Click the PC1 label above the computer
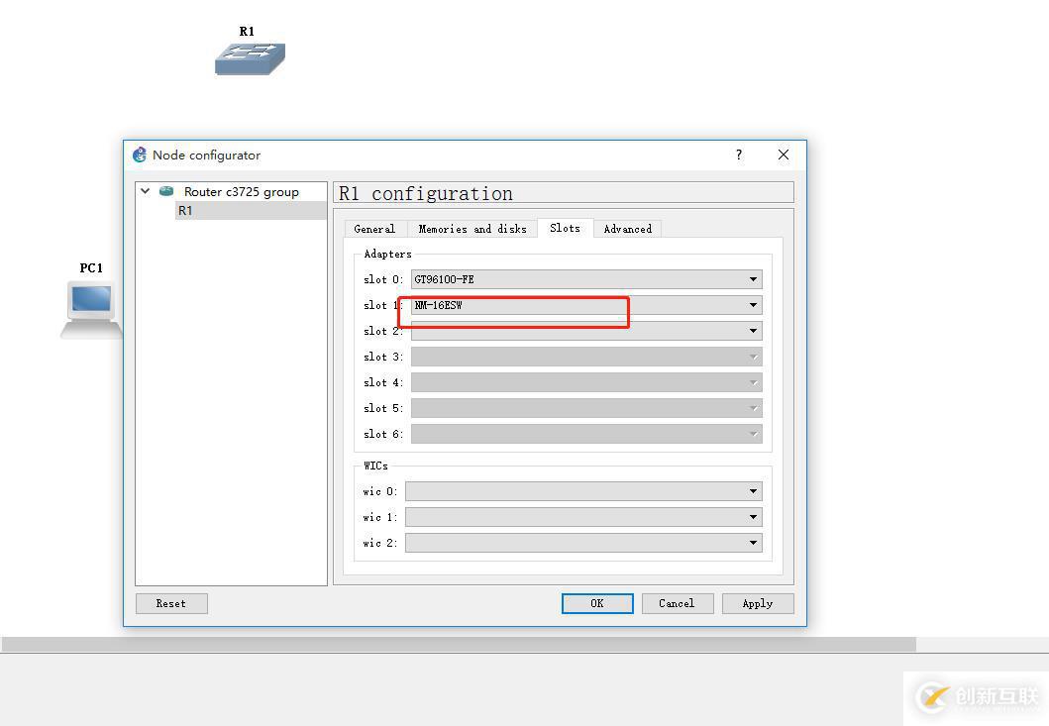 (91, 267)
